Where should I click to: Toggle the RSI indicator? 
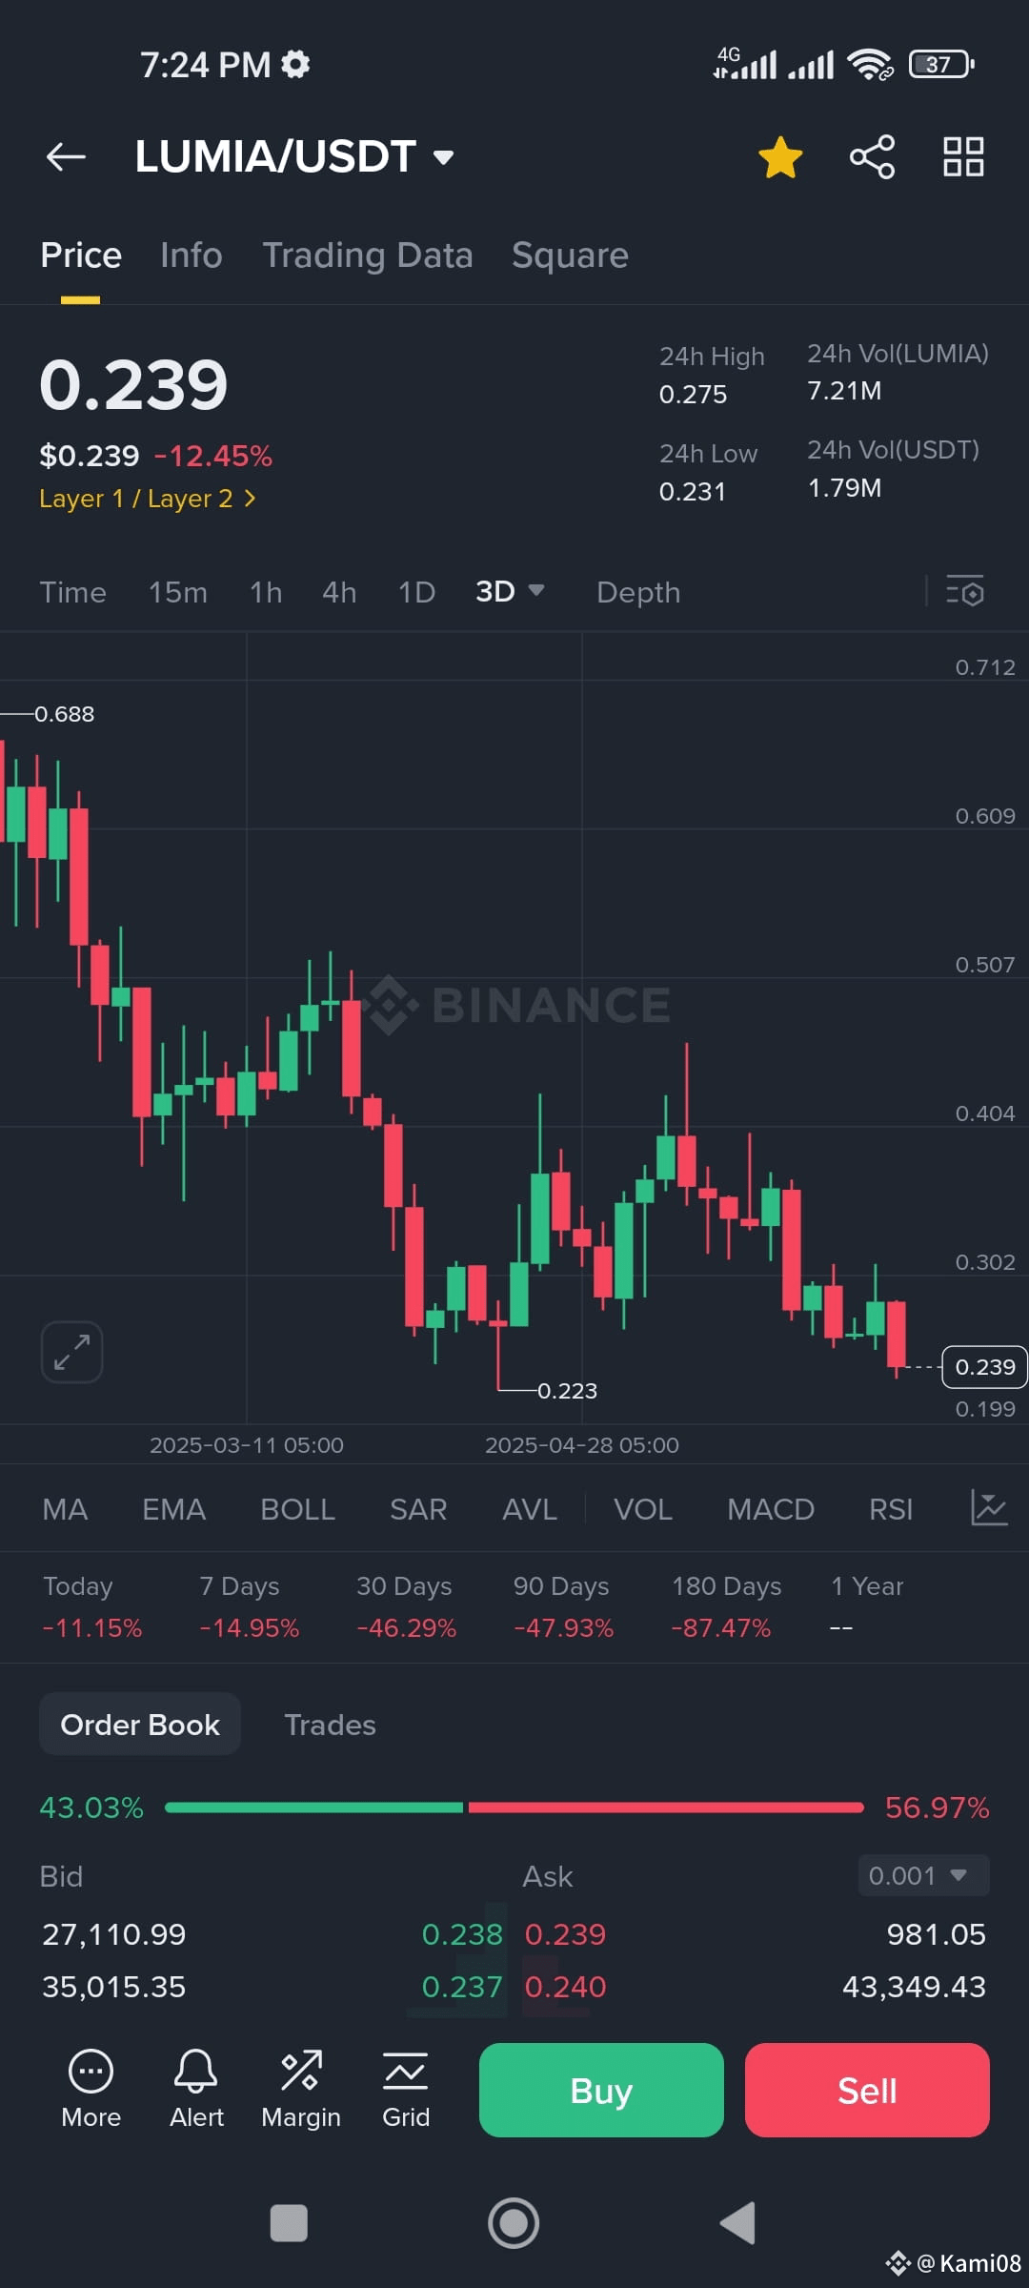coord(891,1509)
